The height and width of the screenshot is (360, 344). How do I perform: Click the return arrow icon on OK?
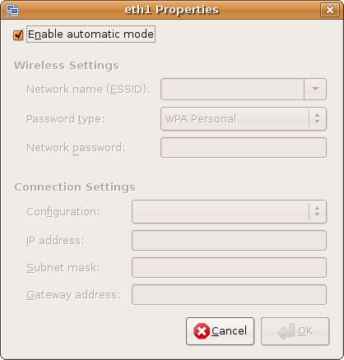[x=286, y=331]
